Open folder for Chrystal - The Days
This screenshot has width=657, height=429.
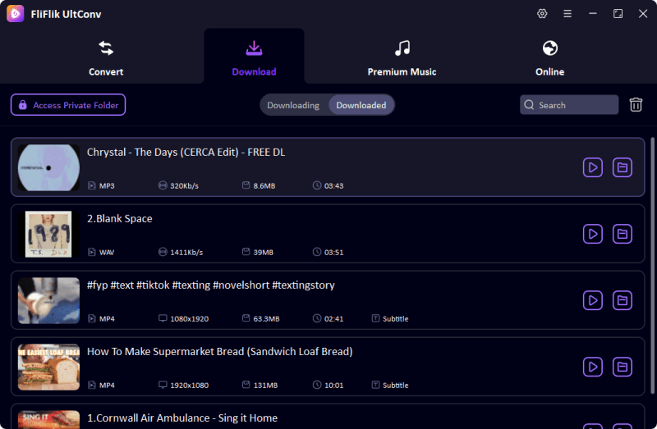623,167
